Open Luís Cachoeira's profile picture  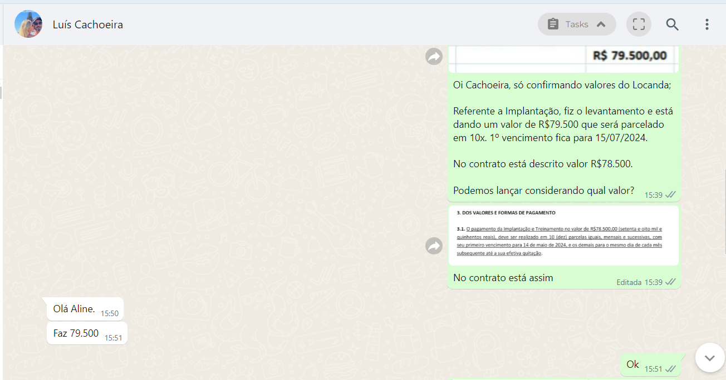pos(28,24)
